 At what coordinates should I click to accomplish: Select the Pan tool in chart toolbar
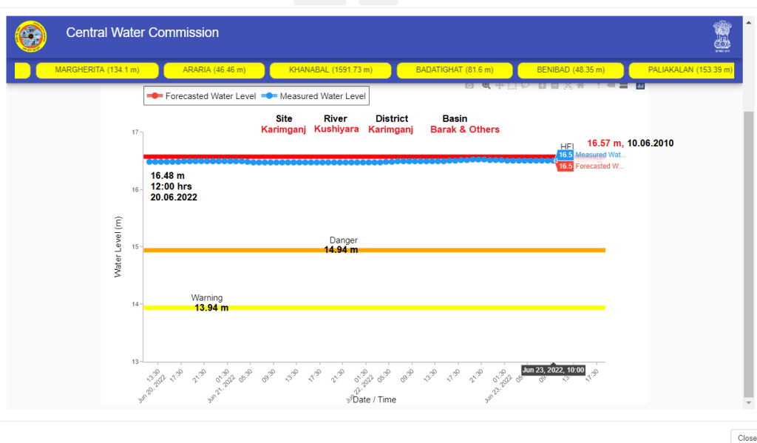[x=500, y=86]
